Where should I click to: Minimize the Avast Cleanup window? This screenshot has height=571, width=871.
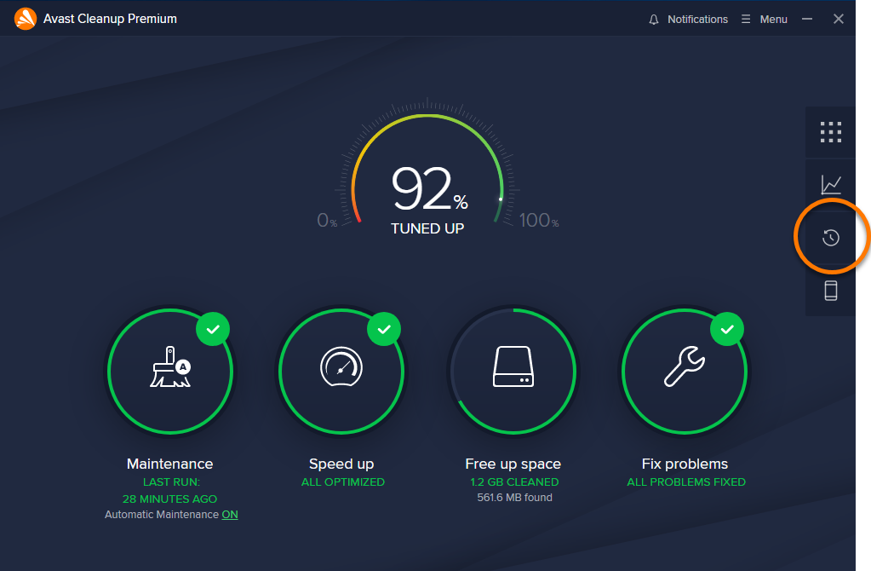(807, 20)
